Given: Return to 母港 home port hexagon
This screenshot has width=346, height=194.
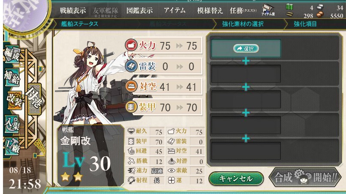Looking at the screenshot, I should coord(35,99).
